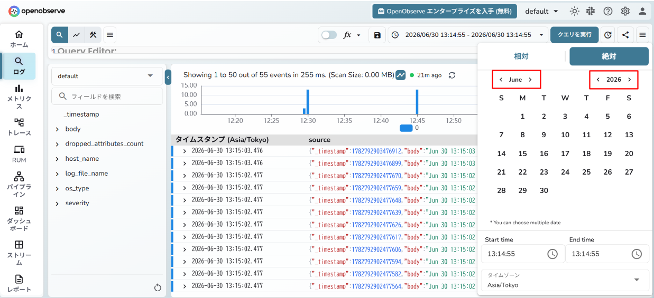Go to メトリクス metrics page
This screenshot has width=654, height=298.
click(x=19, y=97)
